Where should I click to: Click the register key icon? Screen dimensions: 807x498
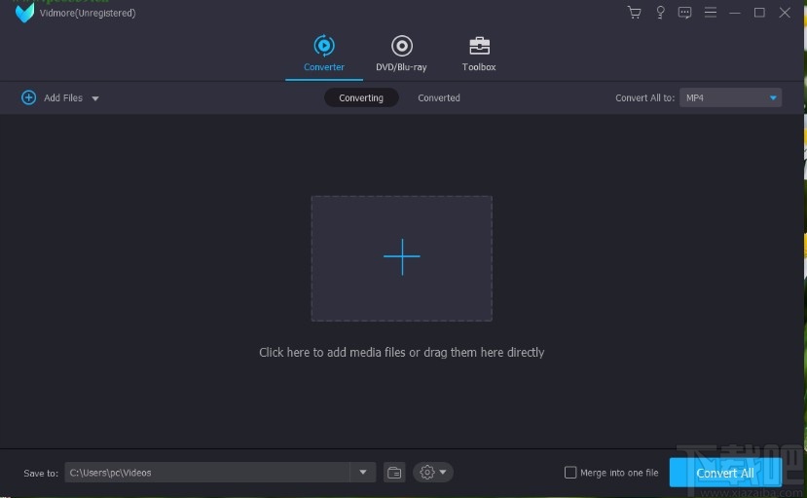coord(660,13)
